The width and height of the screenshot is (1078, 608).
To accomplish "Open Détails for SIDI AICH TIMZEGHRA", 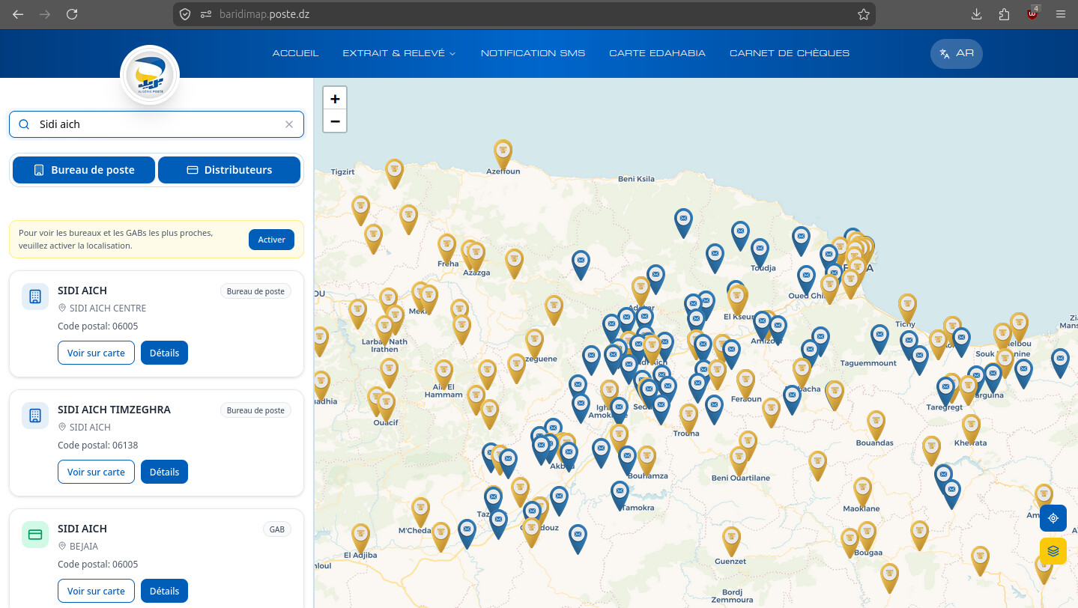I will pos(164,472).
